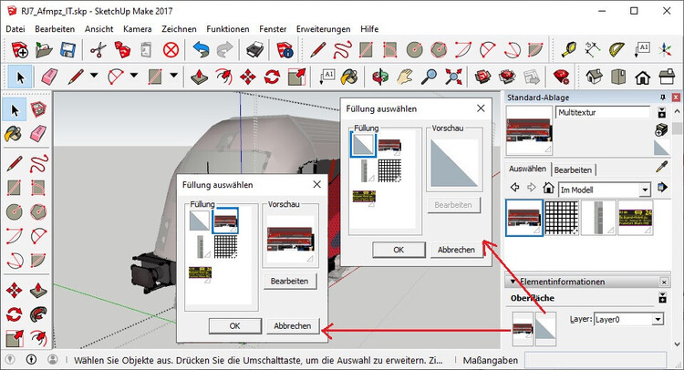
Task: Click the Maßangaben measurement input box
Action: (596, 360)
